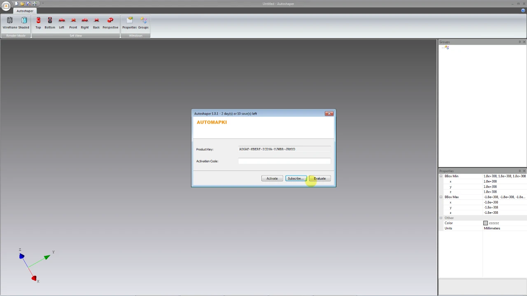This screenshot has width=527, height=296.
Task: Click the cccccc color swatch
Action: pos(486,223)
